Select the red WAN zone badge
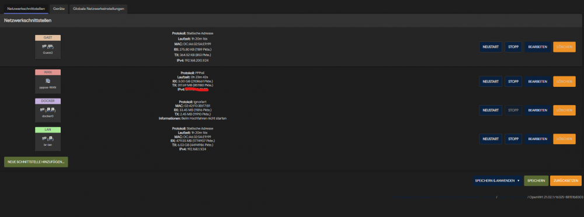 click(x=48, y=72)
